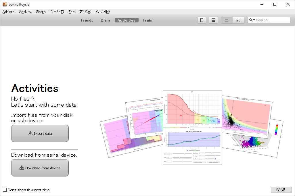
Task: Switch to tabbed view layout icon
Action: click(x=227, y=20)
